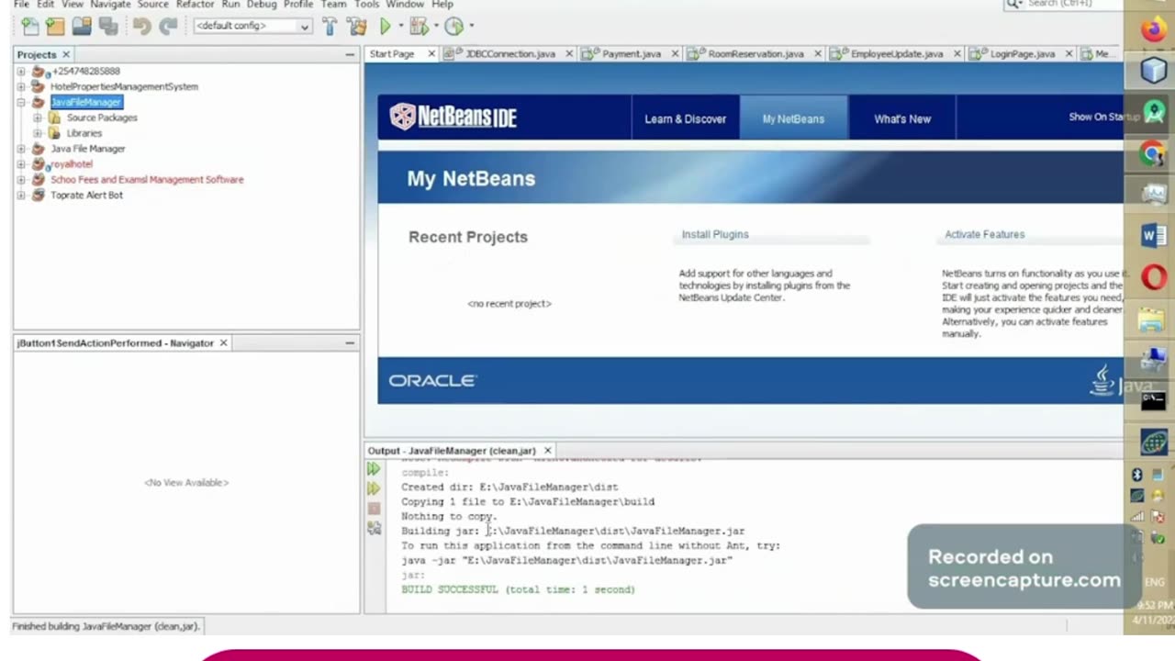Close the Projects panel tab

click(66, 54)
